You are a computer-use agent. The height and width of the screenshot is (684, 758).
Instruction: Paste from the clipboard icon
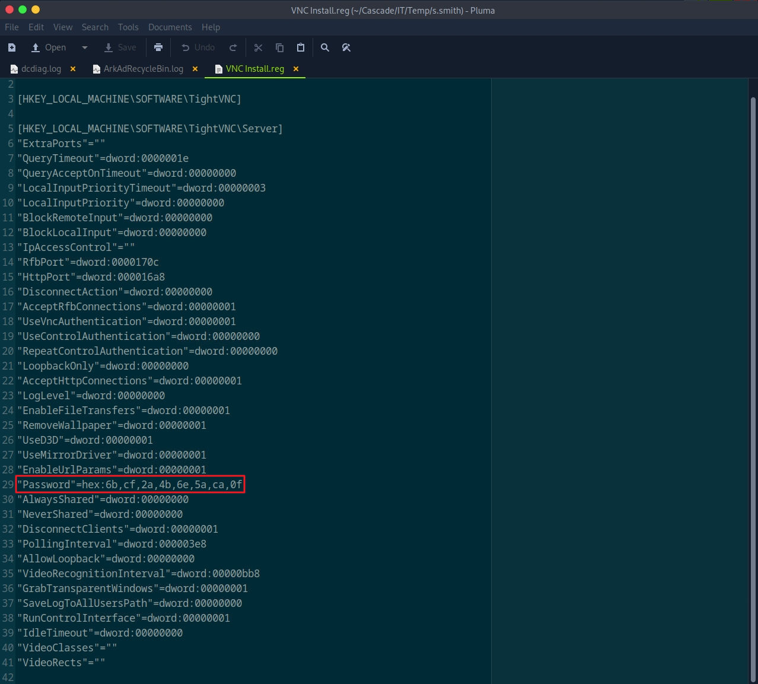coord(301,47)
